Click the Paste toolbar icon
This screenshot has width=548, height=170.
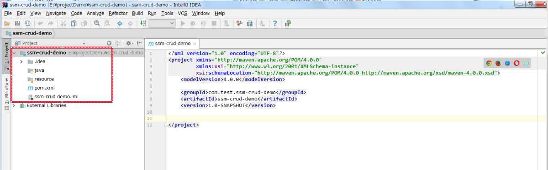click(84, 23)
